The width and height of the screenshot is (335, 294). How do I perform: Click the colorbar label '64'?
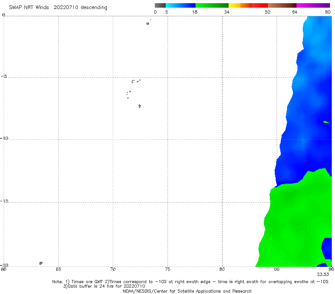(295, 12)
